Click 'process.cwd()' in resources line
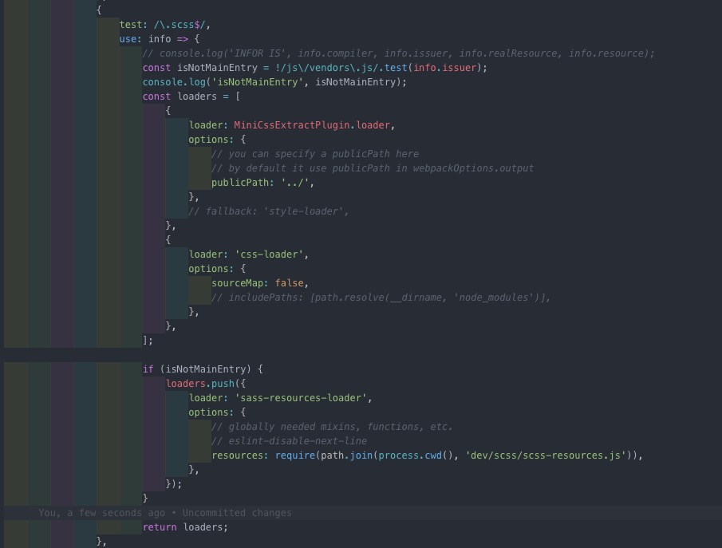Image resolution: width=722 pixels, height=548 pixels. click(416, 455)
